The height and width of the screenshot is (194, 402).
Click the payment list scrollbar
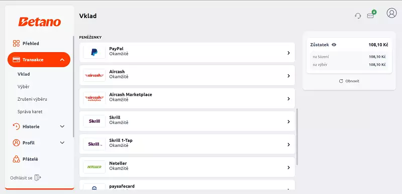point(297,136)
